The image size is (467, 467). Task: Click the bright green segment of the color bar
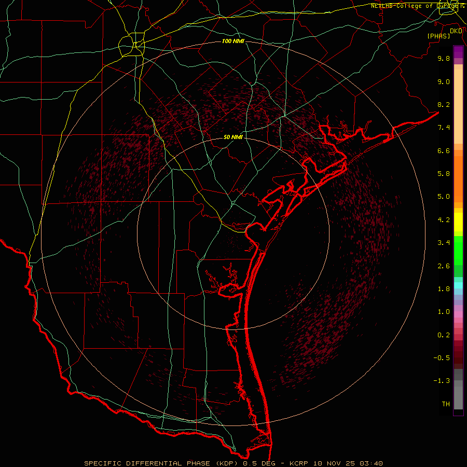(x=458, y=250)
